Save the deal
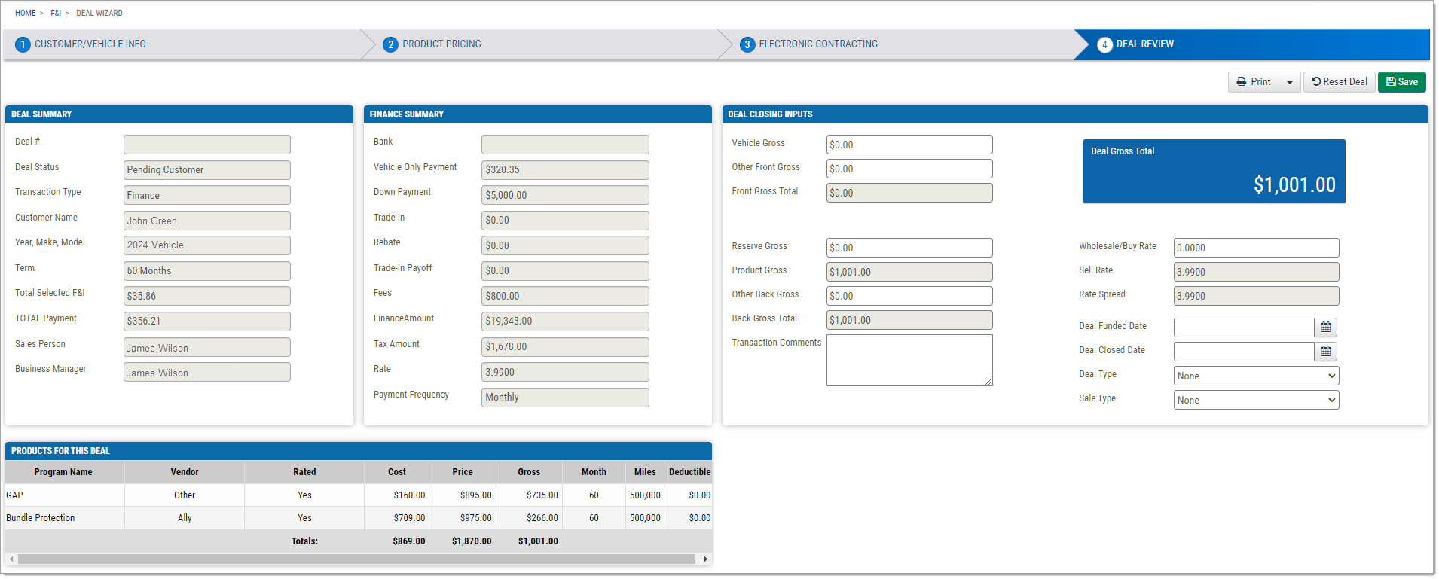 [x=1402, y=82]
